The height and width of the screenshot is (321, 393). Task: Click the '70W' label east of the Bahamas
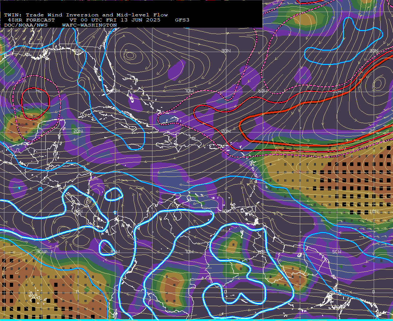click(x=190, y=91)
